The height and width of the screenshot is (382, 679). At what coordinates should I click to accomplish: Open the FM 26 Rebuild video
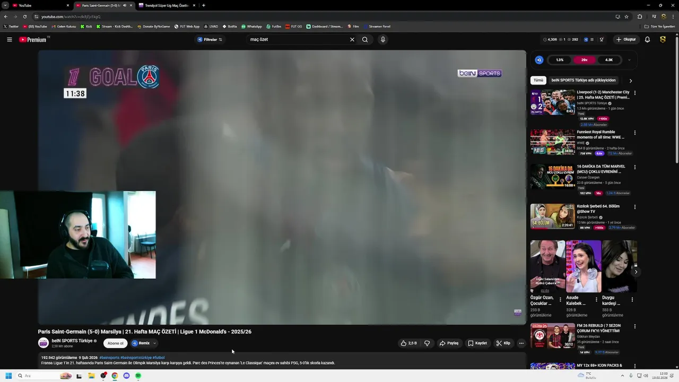pos(553,336)
